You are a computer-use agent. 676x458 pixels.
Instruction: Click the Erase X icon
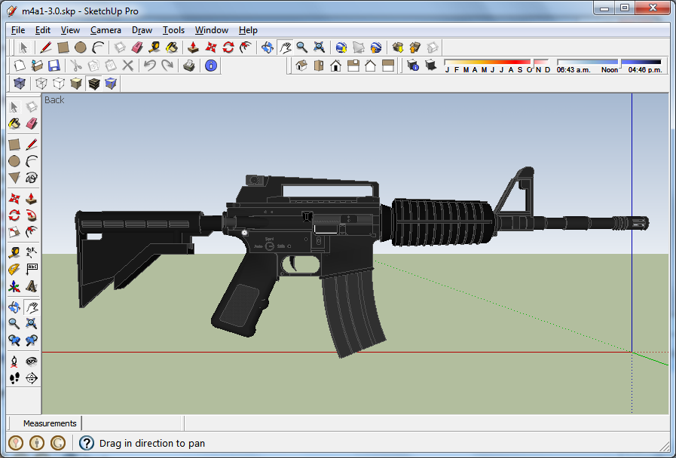click(127, 66)
